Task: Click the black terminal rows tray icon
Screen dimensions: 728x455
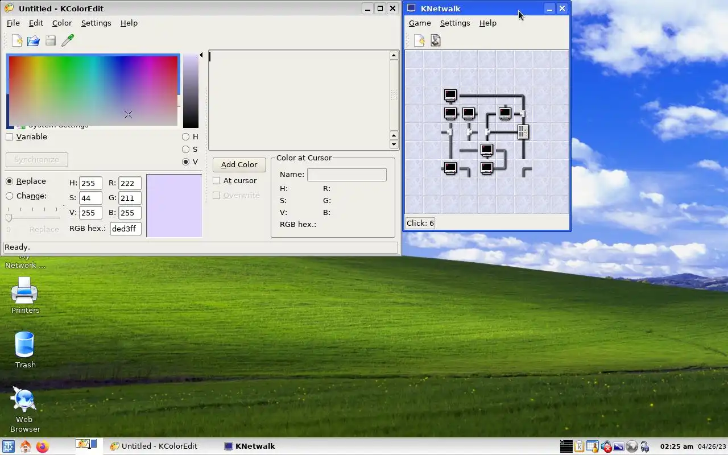Action: point(566,446)
